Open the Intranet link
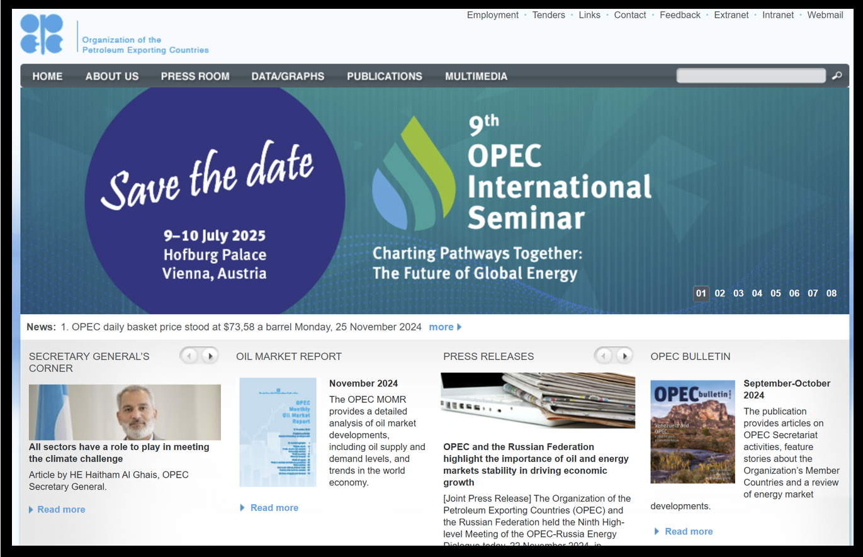This screenshot has width=863, height=557. click(x=778, y=15)
